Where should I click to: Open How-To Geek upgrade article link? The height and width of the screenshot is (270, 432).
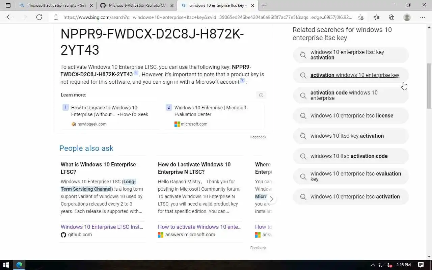[110, 111]
